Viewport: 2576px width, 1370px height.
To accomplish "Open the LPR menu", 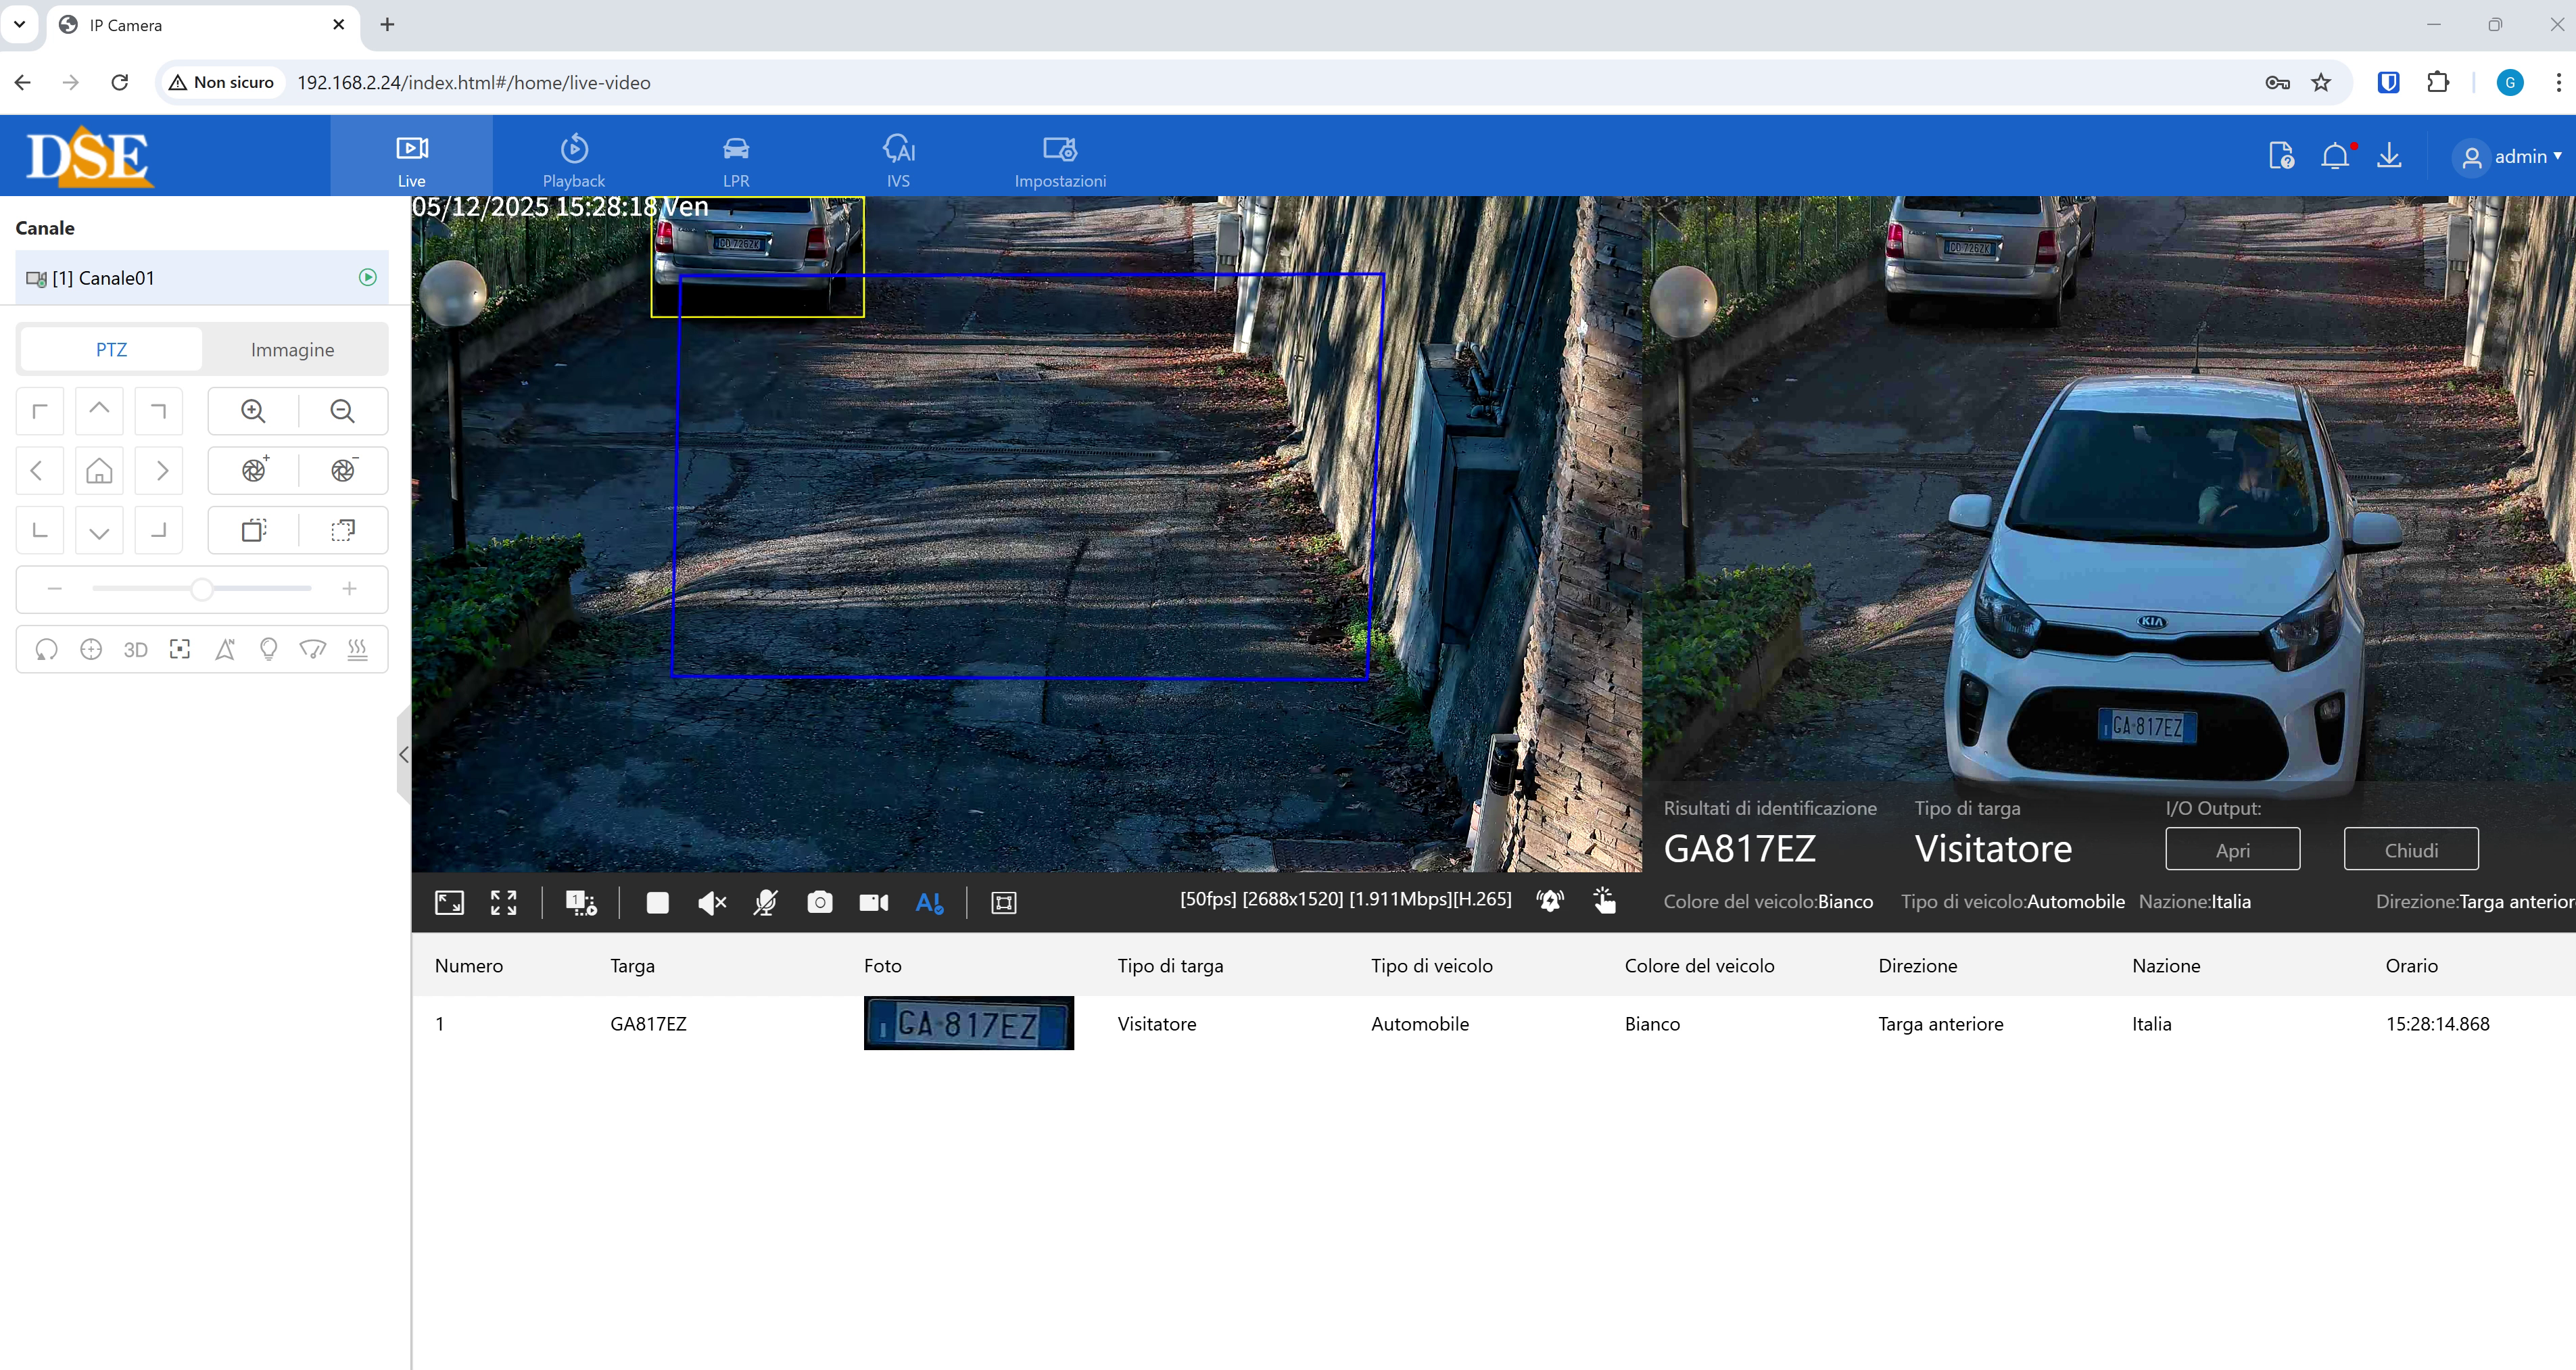I will point(735,160).
